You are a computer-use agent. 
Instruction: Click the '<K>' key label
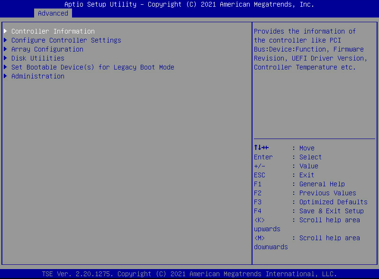click(x=260, y=220)
